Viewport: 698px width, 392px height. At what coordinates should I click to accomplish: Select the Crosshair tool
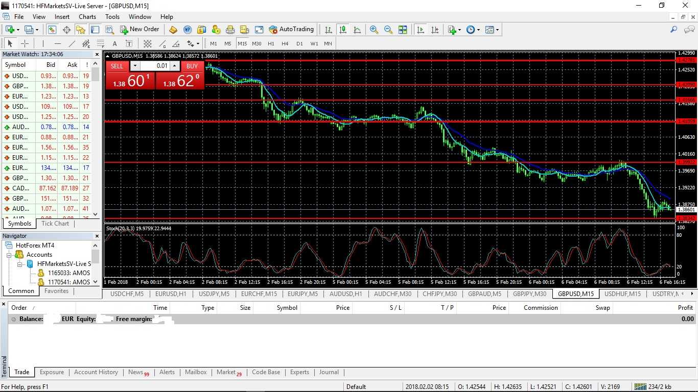coord(25,43)
